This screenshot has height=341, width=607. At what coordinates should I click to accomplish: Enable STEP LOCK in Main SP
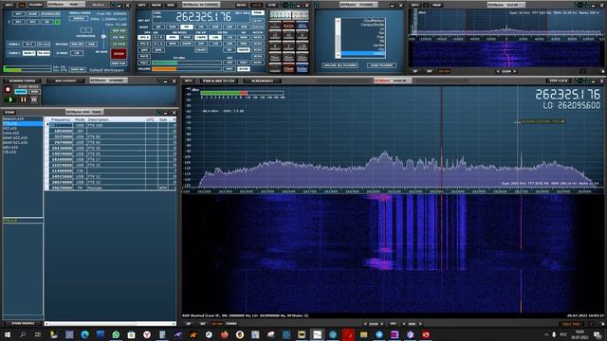click(x=559, y=81)
